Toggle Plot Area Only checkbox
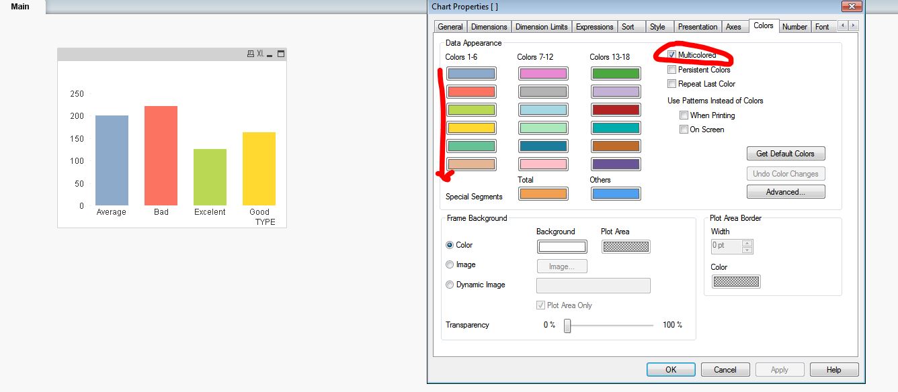The width and height of the screenshot is (898, 392). (540, 305)
